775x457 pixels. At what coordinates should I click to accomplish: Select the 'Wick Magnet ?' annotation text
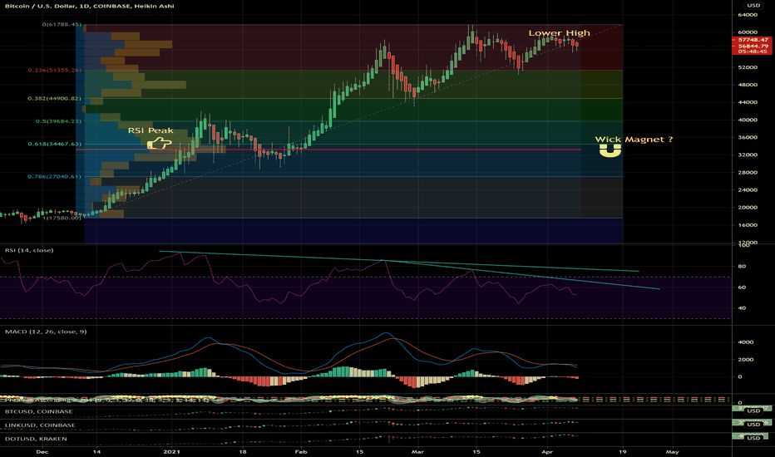634,140
